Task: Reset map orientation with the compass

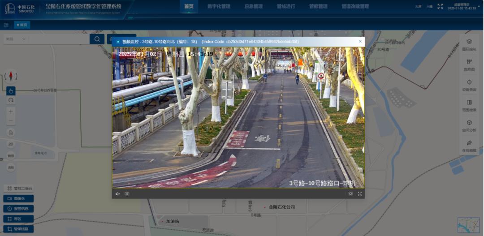Action: coord(11,76)
